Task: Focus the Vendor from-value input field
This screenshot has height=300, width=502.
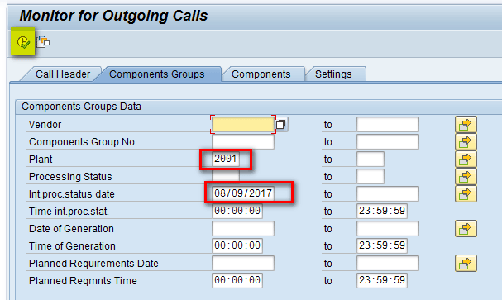Action: (x=243, y=125)
